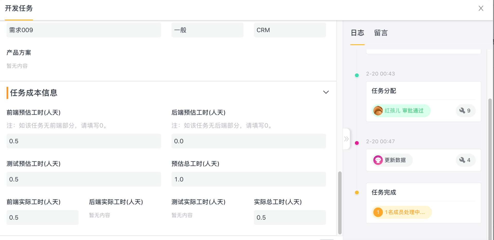The width and height of the screenshot is (494, 240).
Task: Click 前端实际工时 field showing 0.5
Action: pyautogui.click(x=42, y=217)
